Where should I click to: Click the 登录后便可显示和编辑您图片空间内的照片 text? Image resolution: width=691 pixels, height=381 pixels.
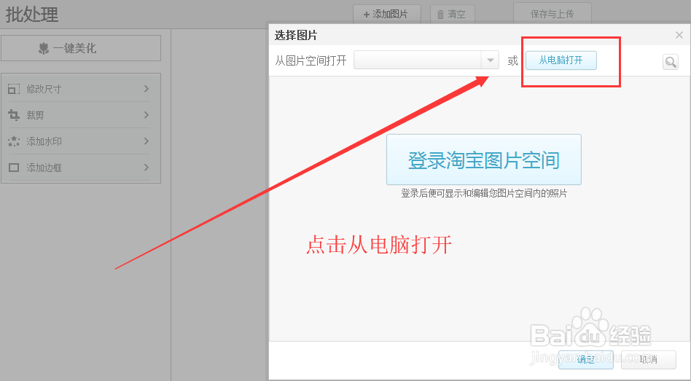(484, 193)
